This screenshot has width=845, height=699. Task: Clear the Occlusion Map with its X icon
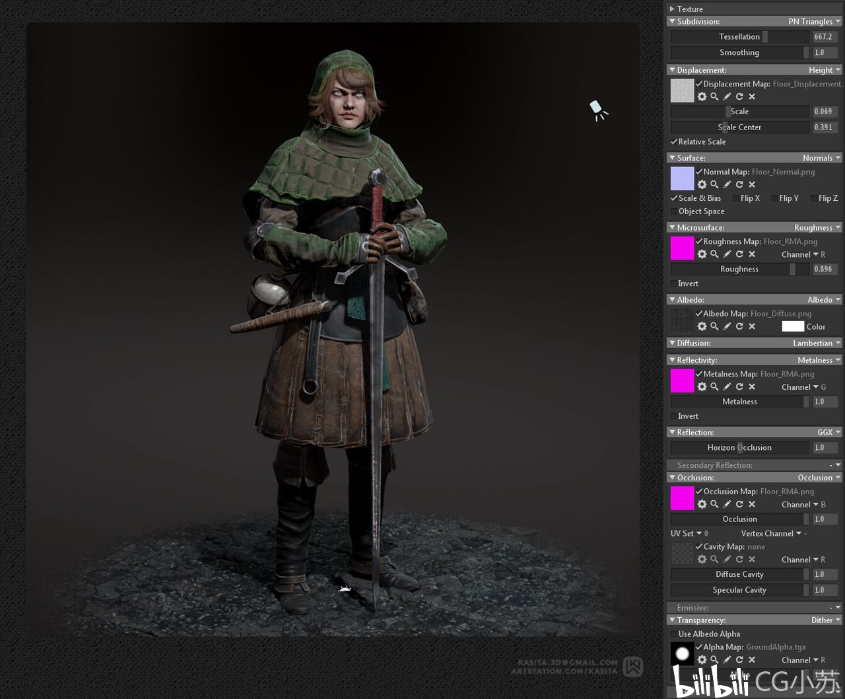point(752,504)
